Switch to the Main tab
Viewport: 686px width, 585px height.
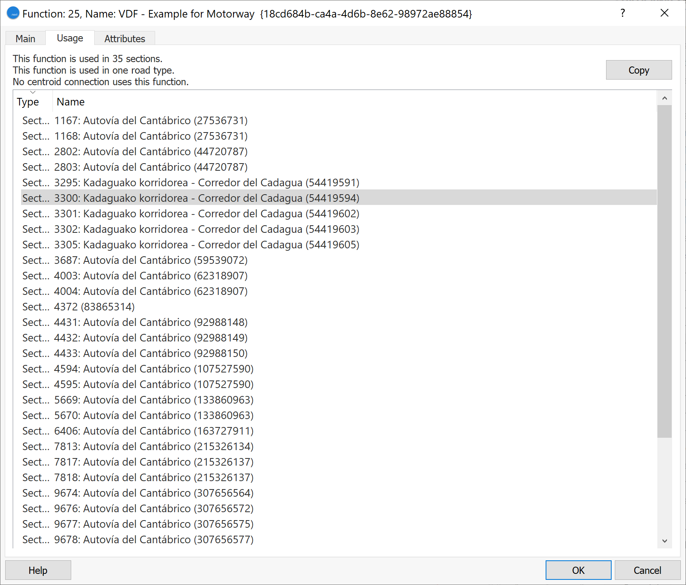[25, 39]
